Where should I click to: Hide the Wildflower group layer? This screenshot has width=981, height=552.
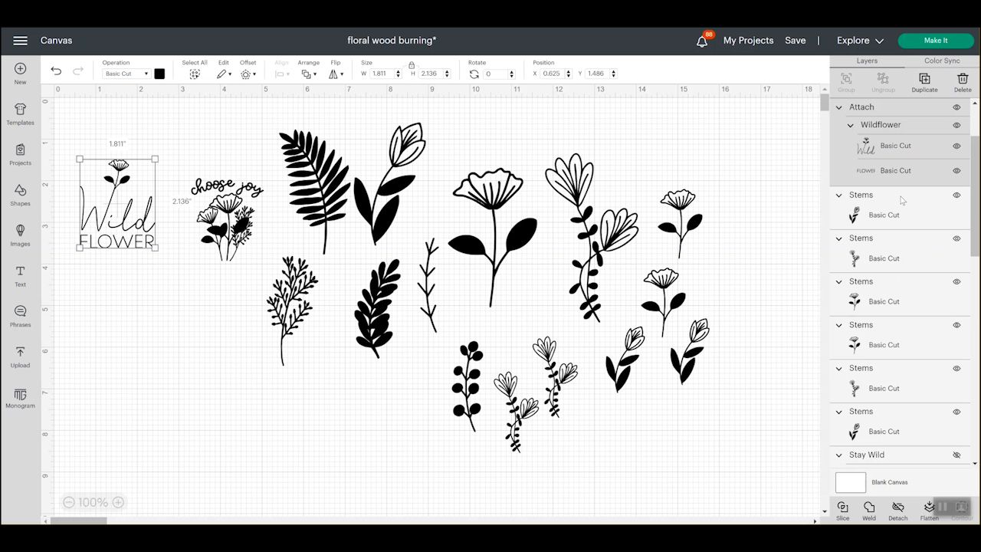point(956,125)
